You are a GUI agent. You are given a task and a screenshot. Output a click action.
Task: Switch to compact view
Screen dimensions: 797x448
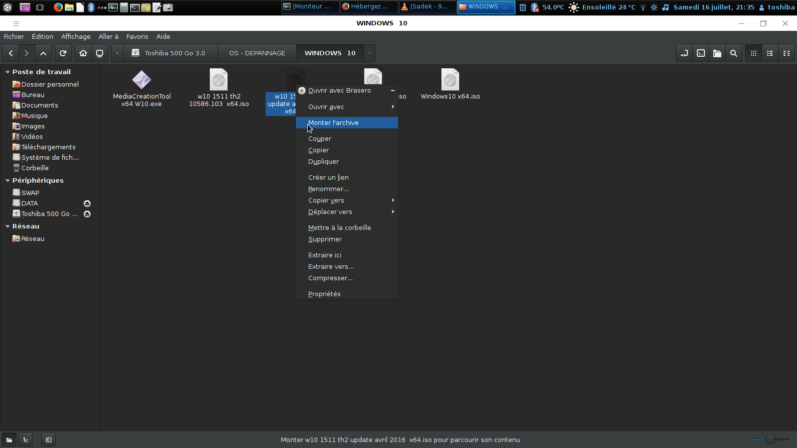(787, 53)
